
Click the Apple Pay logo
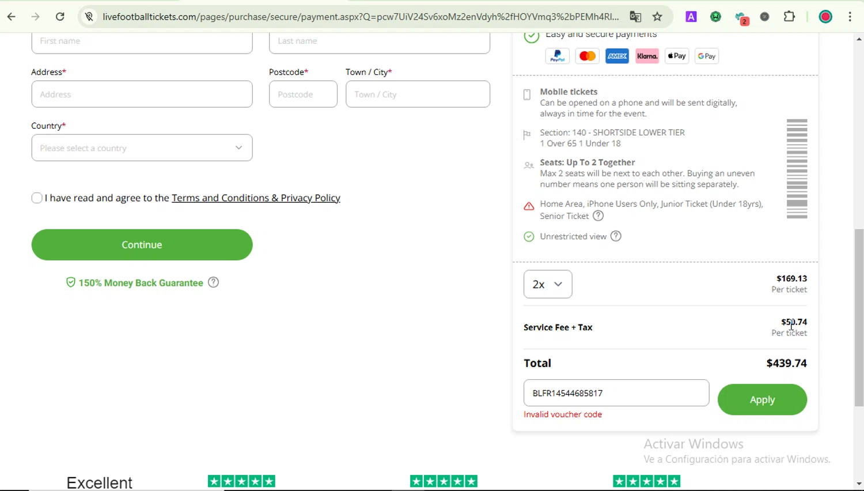pos(677,56)
